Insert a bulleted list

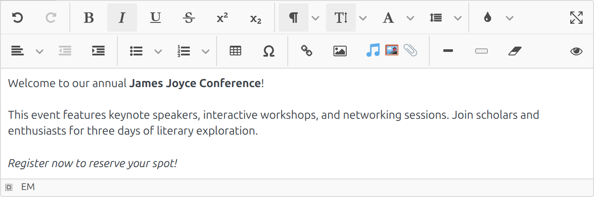[136, 51]
